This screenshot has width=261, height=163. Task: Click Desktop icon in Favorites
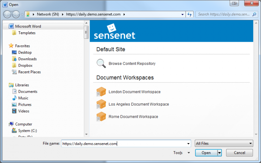coord(14,52)
